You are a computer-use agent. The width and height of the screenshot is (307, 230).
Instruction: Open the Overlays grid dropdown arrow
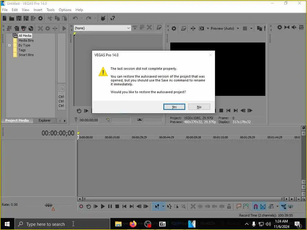[x=251, y=28]
